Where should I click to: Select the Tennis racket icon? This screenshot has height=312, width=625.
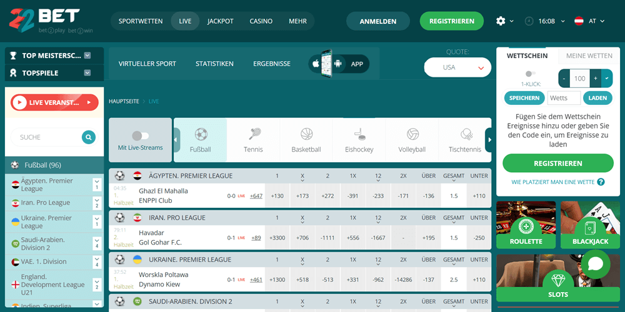(x=254, y=134)
